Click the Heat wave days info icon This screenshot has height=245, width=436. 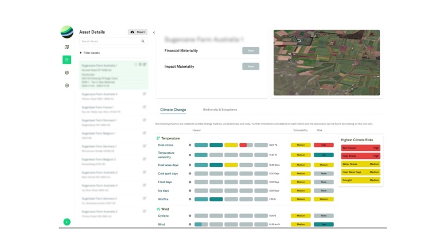[x=190, y=165]
